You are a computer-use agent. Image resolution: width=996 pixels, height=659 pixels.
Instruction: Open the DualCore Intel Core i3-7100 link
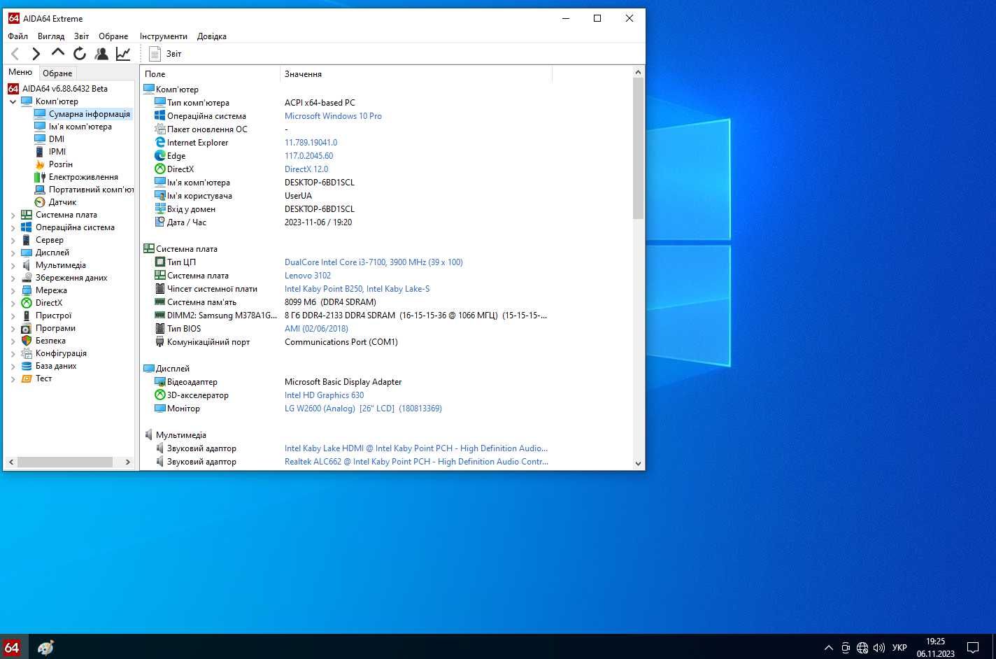(373, 262)
